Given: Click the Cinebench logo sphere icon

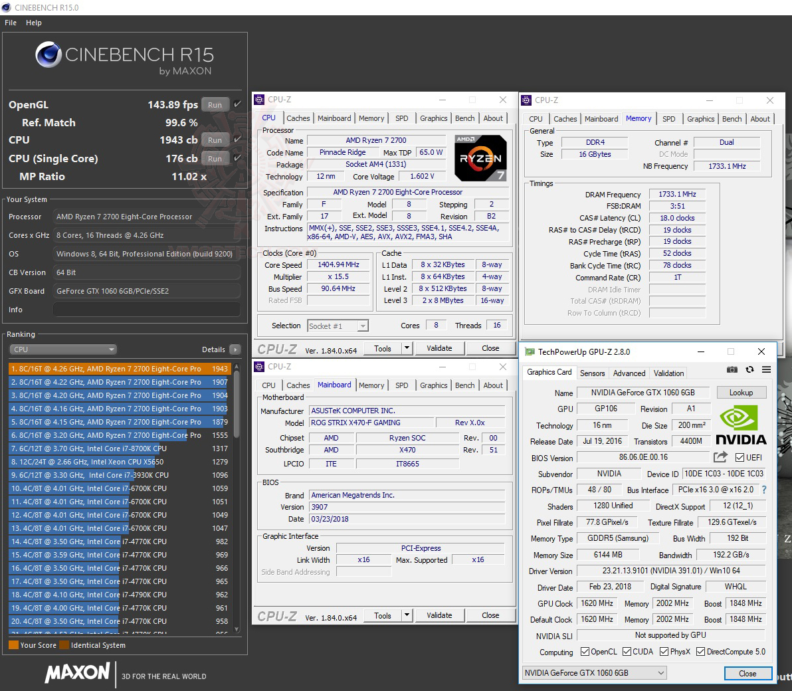Looking at the screenshot, I should 49,54.
